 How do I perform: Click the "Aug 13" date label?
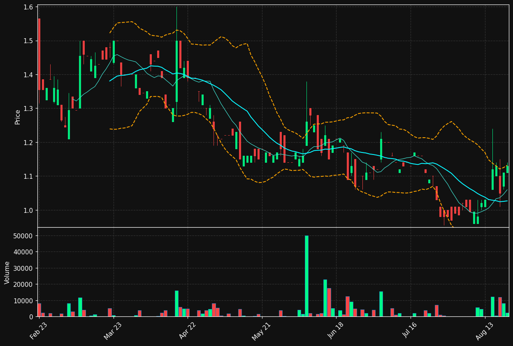point(485,331)
